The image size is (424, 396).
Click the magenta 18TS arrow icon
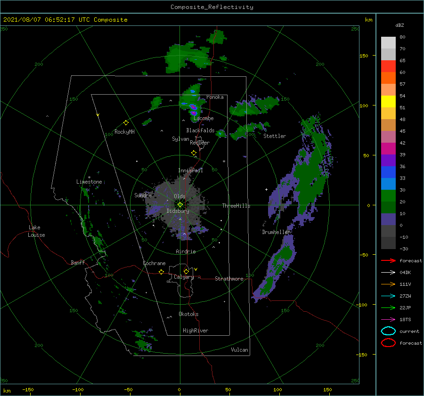coord(388,320)
